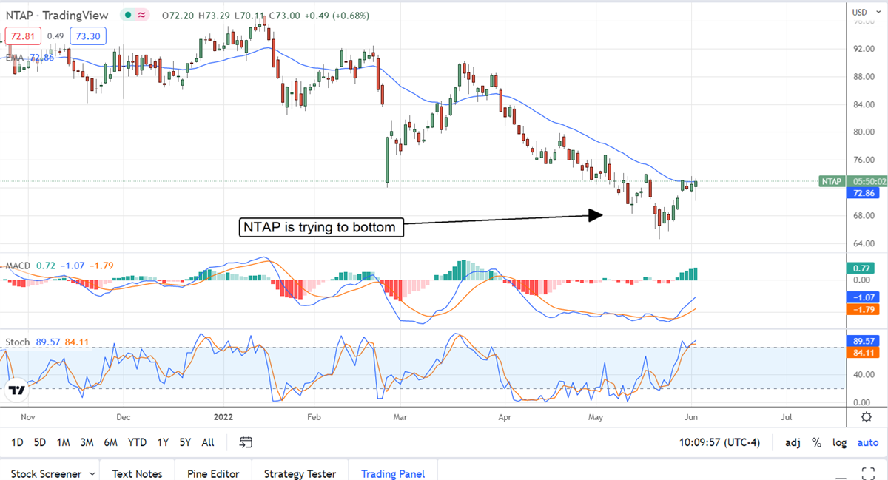Click the blue 73.30 buy price button
Image resolution: width=888 pixels, height=480 pixels.
pos(88,36)
